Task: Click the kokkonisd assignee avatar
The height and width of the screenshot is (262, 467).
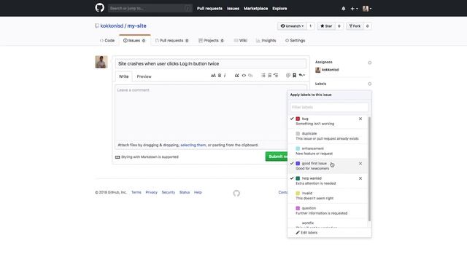Action: pos(318,70)
